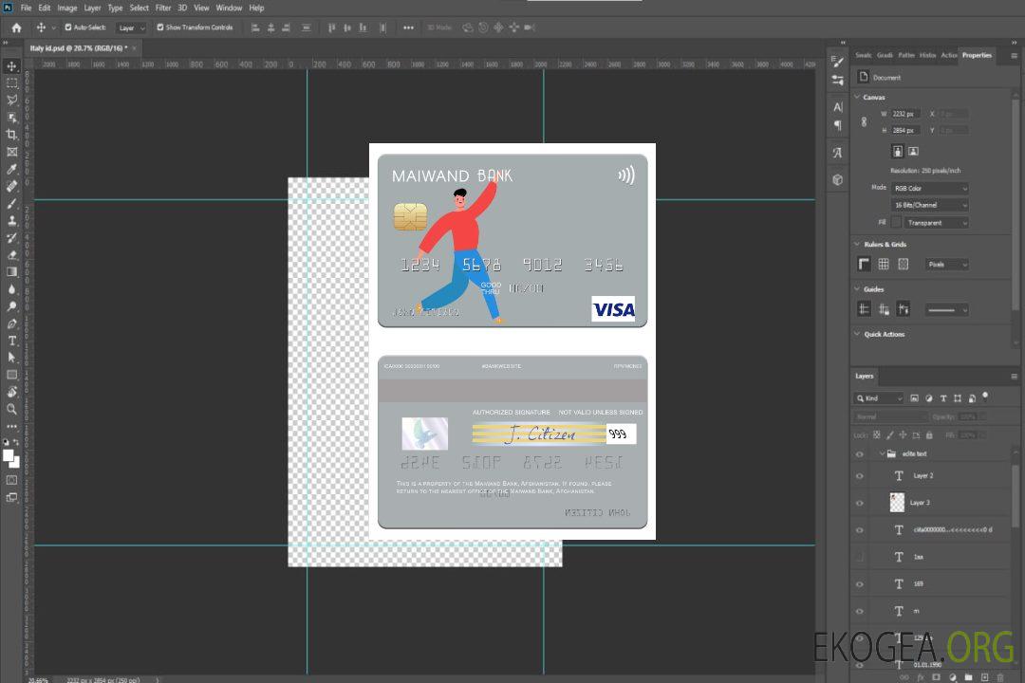1025x683 pixels.
Task: Click the canvas width input field
Action: (905, 114)
